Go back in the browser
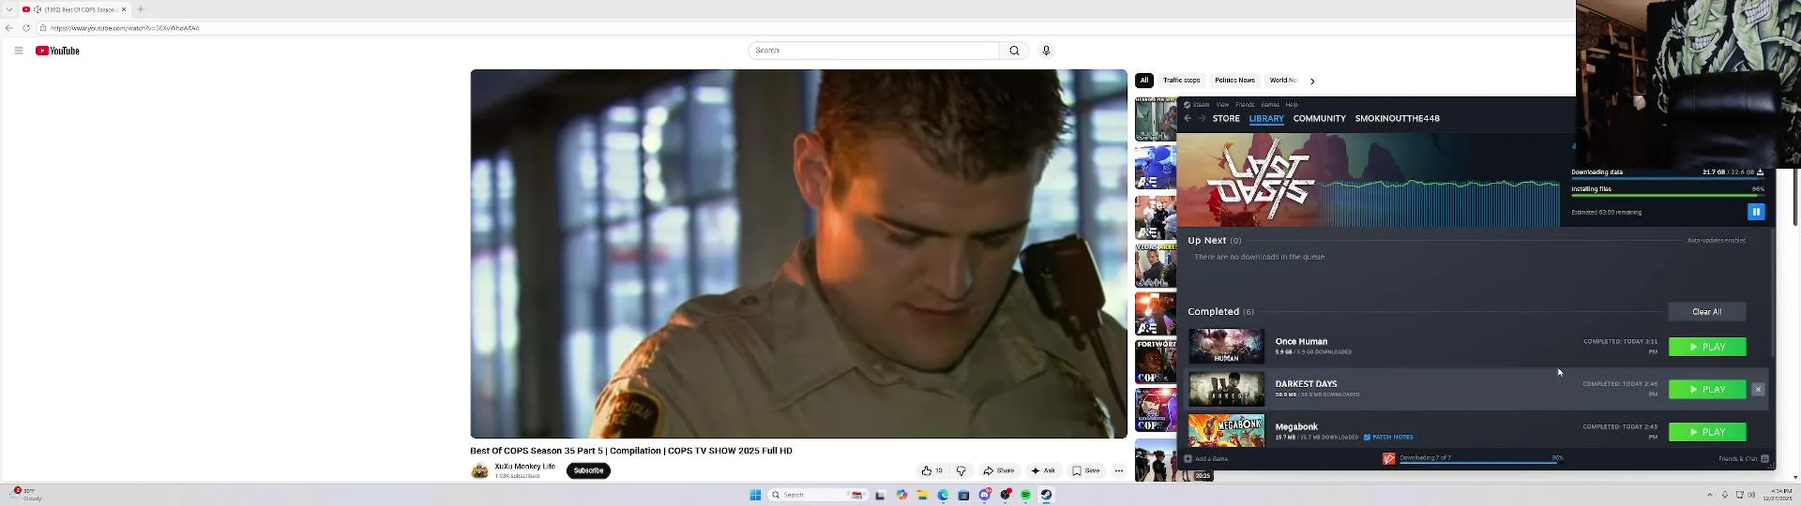 tap(9, 28)
